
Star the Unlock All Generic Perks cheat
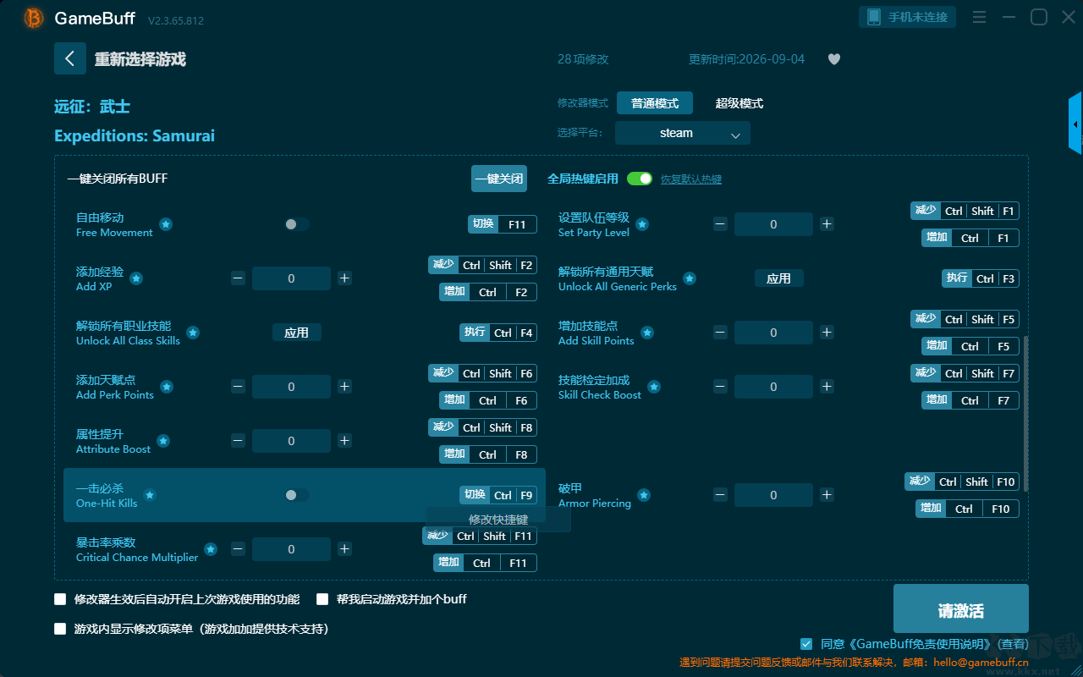pos(690,278)
